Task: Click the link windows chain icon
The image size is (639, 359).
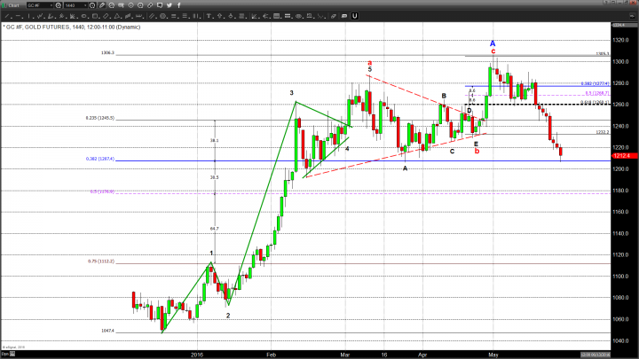Action: click(150, 5)
